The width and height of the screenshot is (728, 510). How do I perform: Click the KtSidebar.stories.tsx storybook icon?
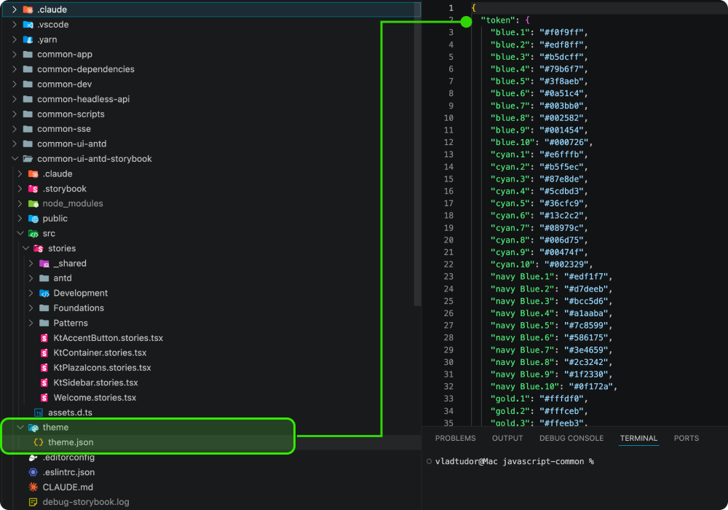(44, 382)
